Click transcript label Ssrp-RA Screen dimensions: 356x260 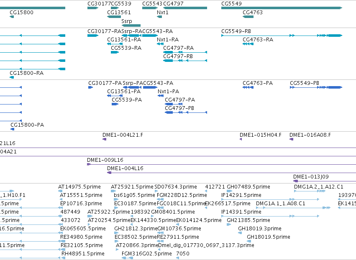132,31
